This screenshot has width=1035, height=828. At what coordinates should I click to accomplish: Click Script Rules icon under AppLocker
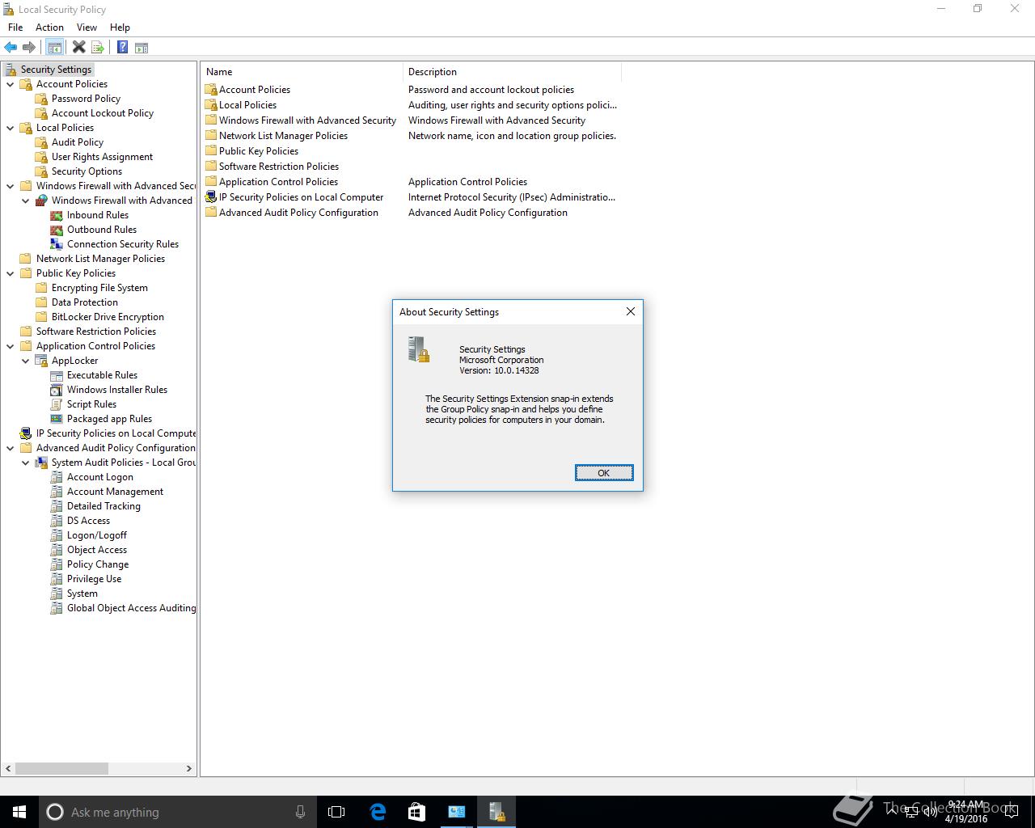(x=57, y=404)
